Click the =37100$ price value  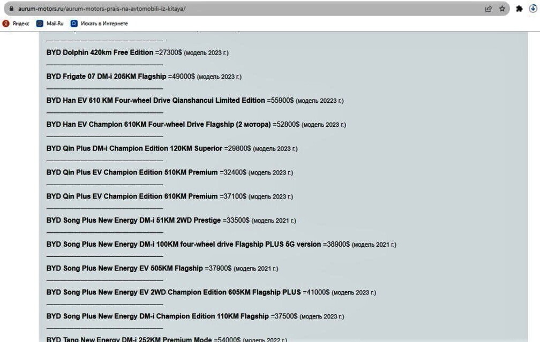click(233, 196)
